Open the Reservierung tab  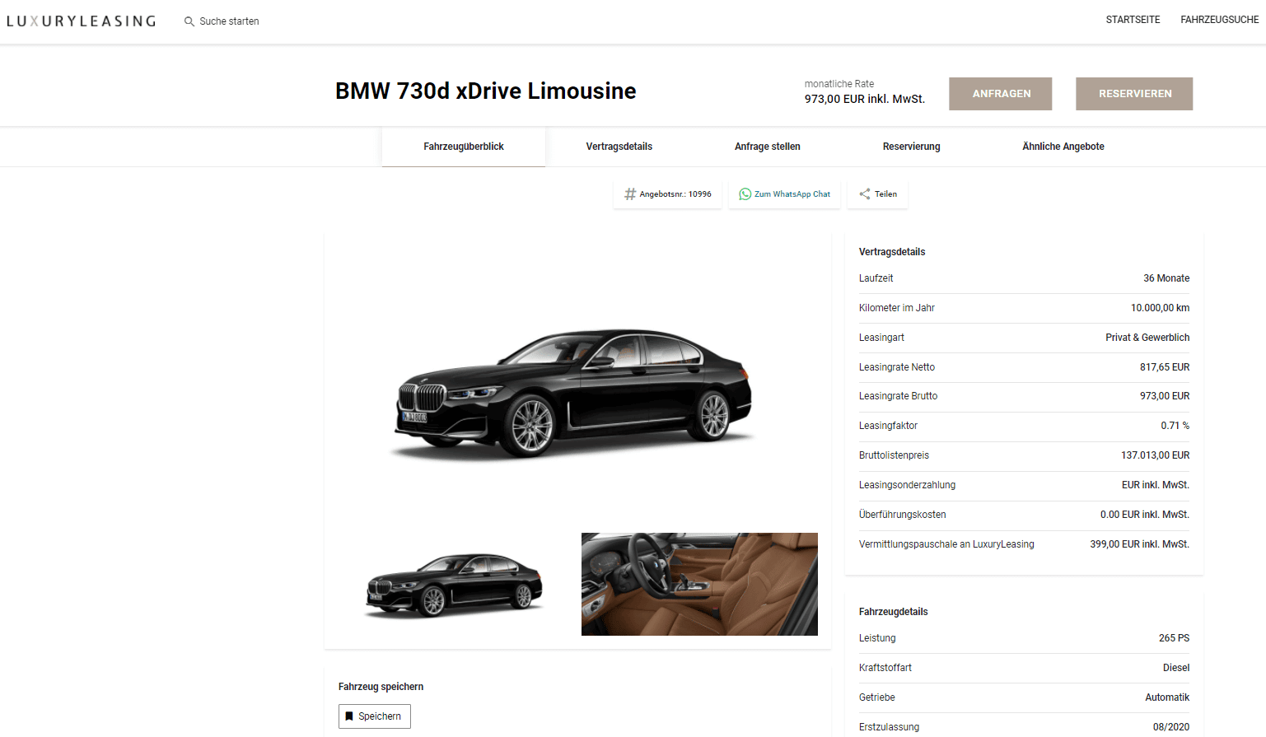pyautogui.click(x=912, y=147)
